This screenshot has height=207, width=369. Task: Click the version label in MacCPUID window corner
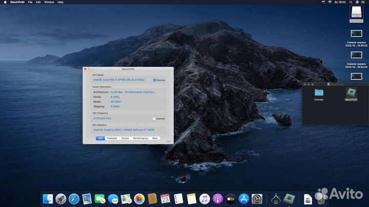168,142
